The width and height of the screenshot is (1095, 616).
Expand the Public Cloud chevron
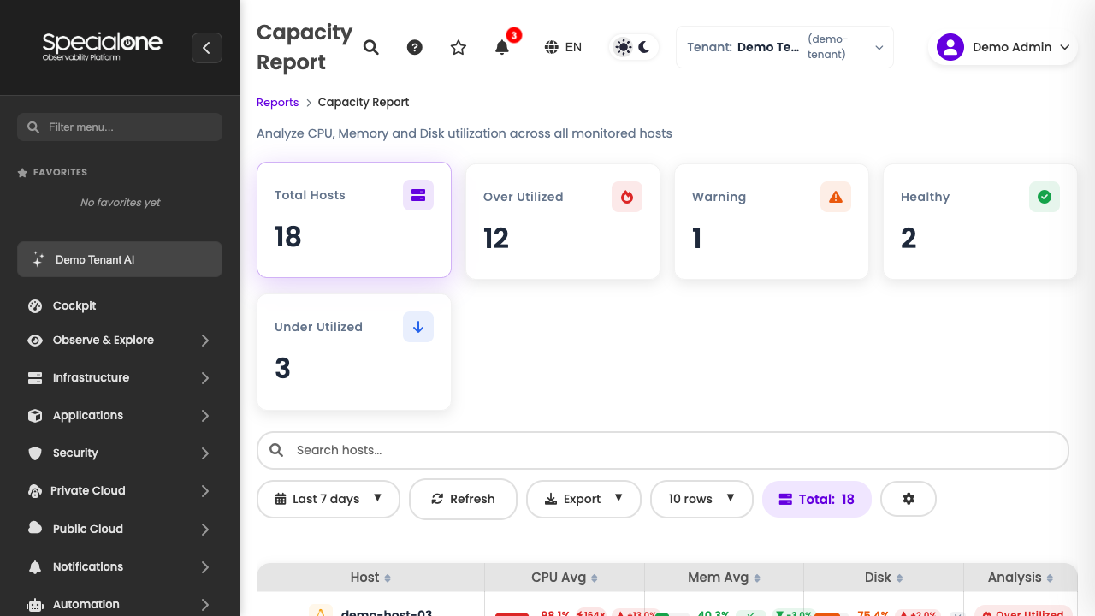pyautogui.click(x=205, y=530)
